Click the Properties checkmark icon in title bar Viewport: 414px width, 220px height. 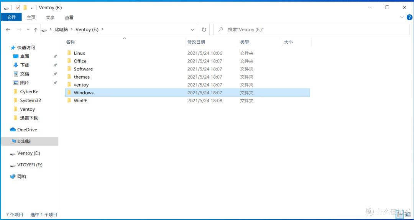click(18, 7)
